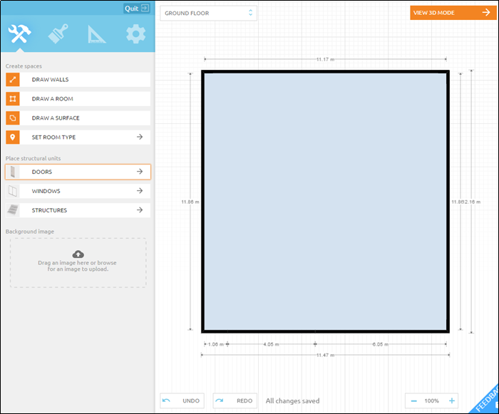
Task: Click the Draw a Room icon
Action: 13,99
